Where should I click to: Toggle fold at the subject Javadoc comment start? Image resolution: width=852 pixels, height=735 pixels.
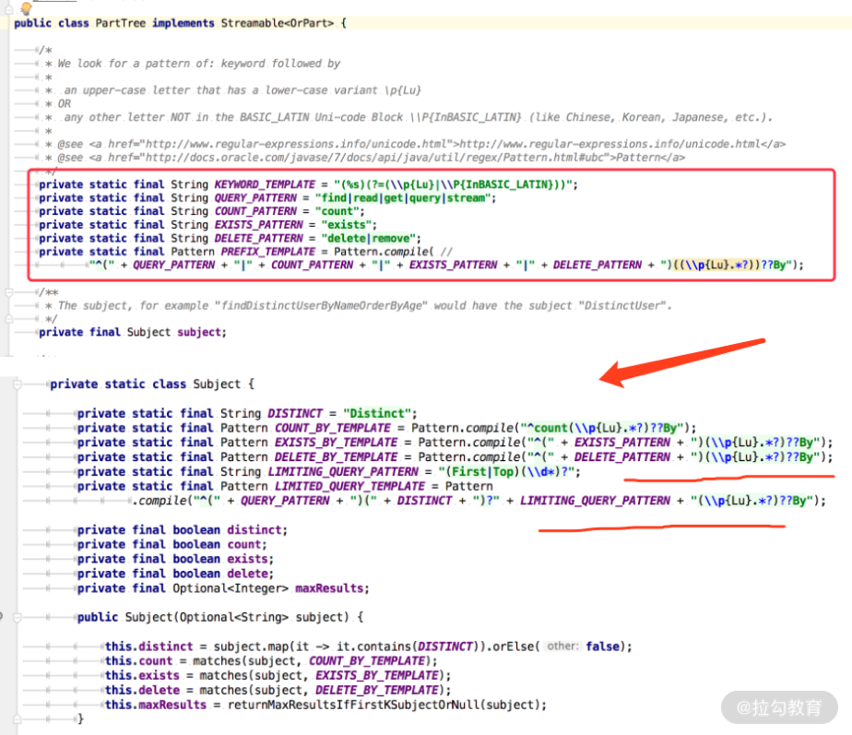pos(8,292)
